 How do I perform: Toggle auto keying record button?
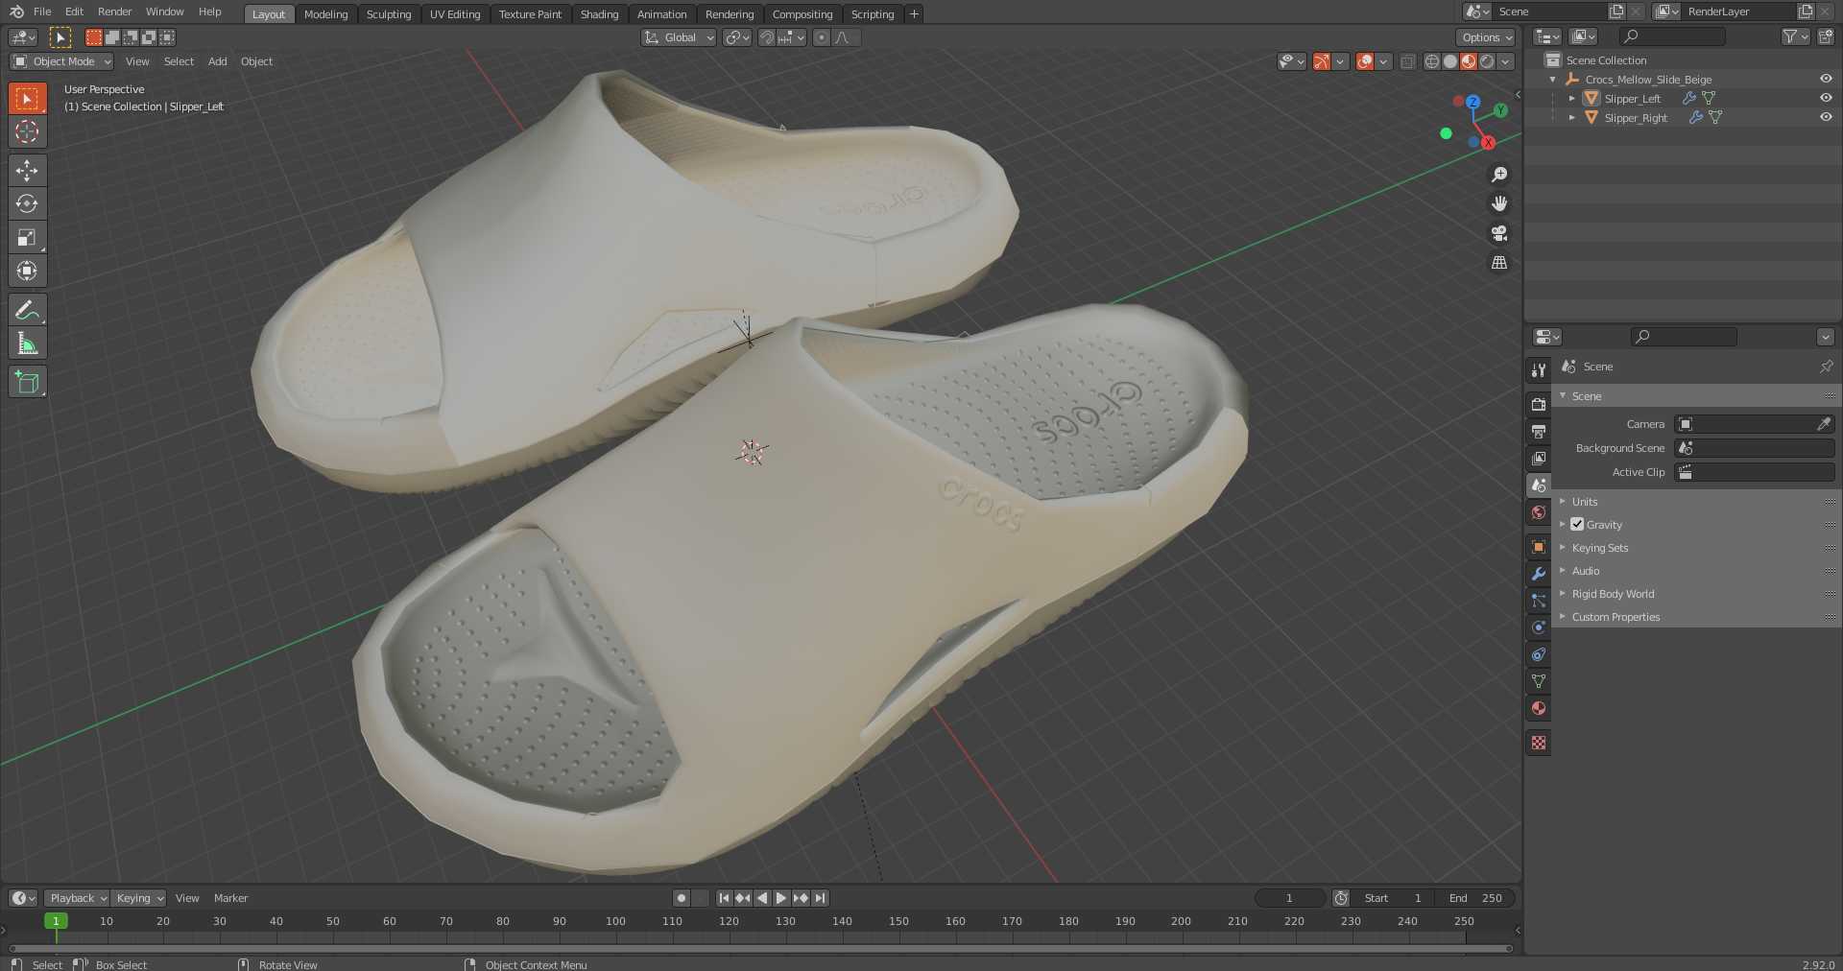682,898
